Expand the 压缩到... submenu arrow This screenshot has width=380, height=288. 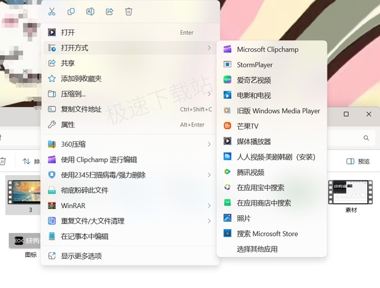coord(209,94)
